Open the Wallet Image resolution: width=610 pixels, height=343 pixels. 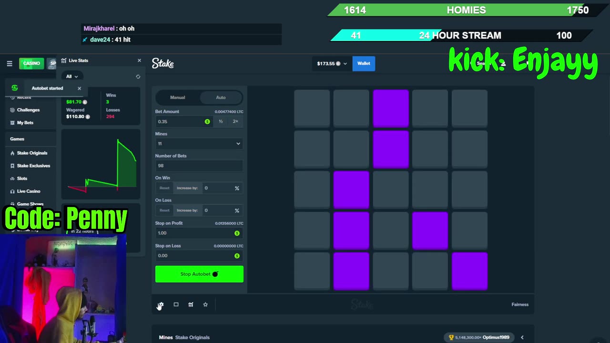364,63
